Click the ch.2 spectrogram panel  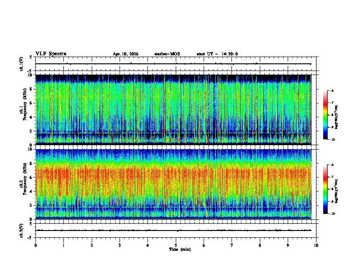pos(174,184)
